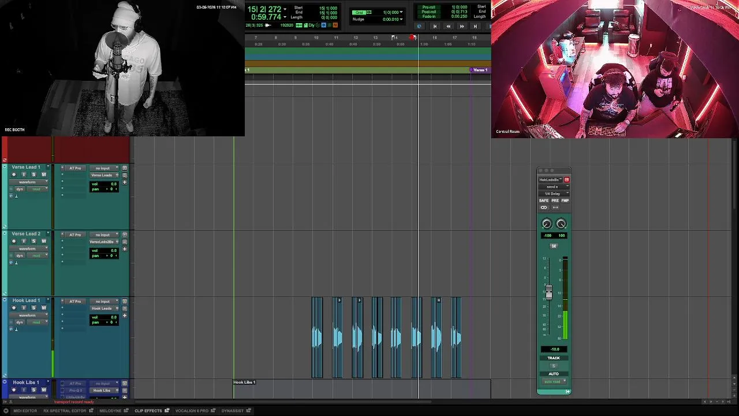
Task: Toggle the orange M indicator in counter strip
Action: (335, 25)
